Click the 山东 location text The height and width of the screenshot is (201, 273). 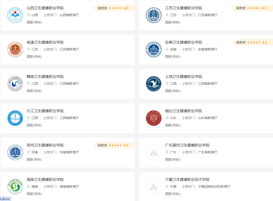[x=173, y=118]
